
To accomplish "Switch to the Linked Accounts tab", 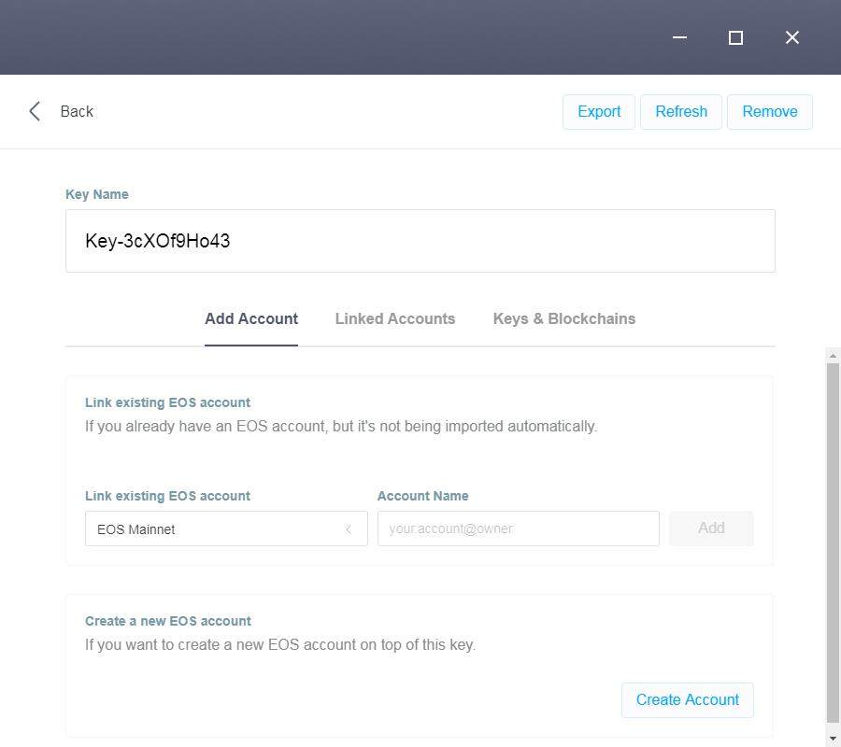I will [x=395, y=318].
